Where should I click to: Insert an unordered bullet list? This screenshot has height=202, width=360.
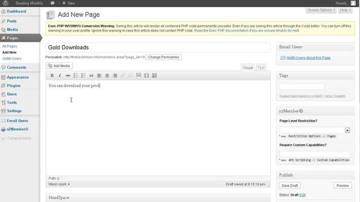coord(75,75)
